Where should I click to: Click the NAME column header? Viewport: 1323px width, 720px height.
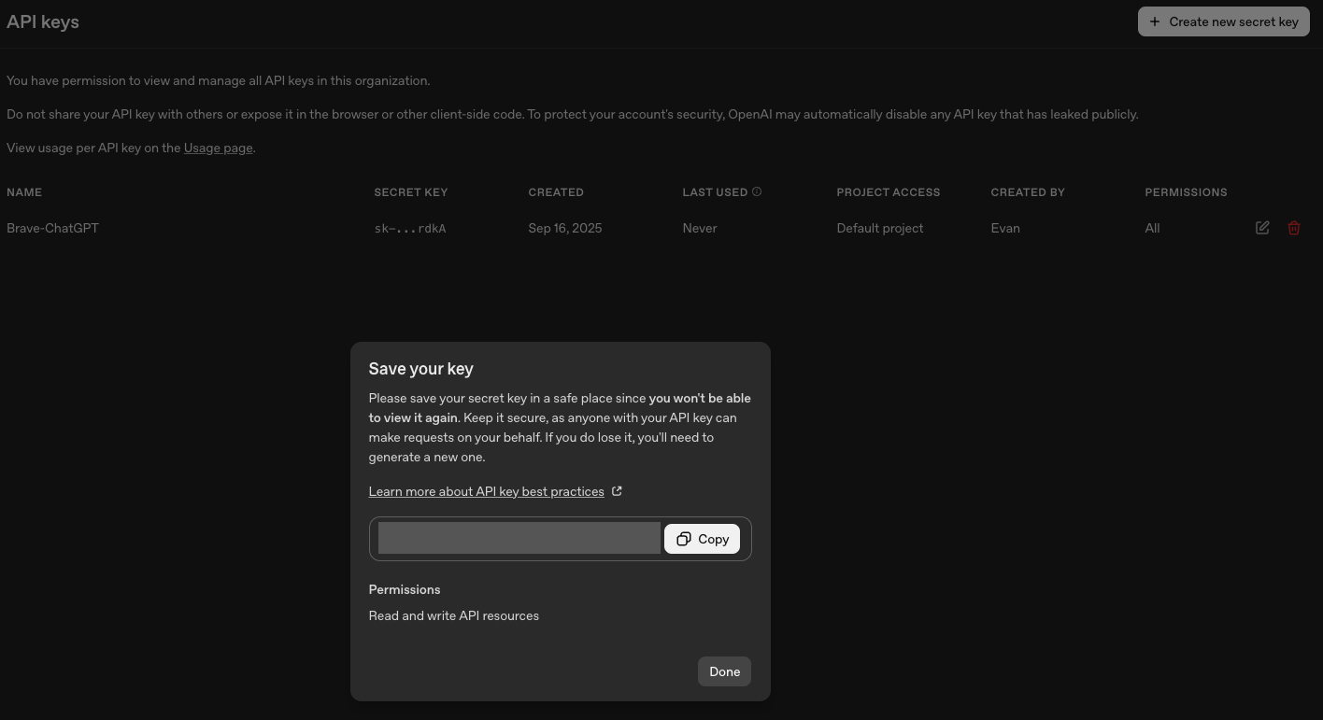click(x=24, y=192)
